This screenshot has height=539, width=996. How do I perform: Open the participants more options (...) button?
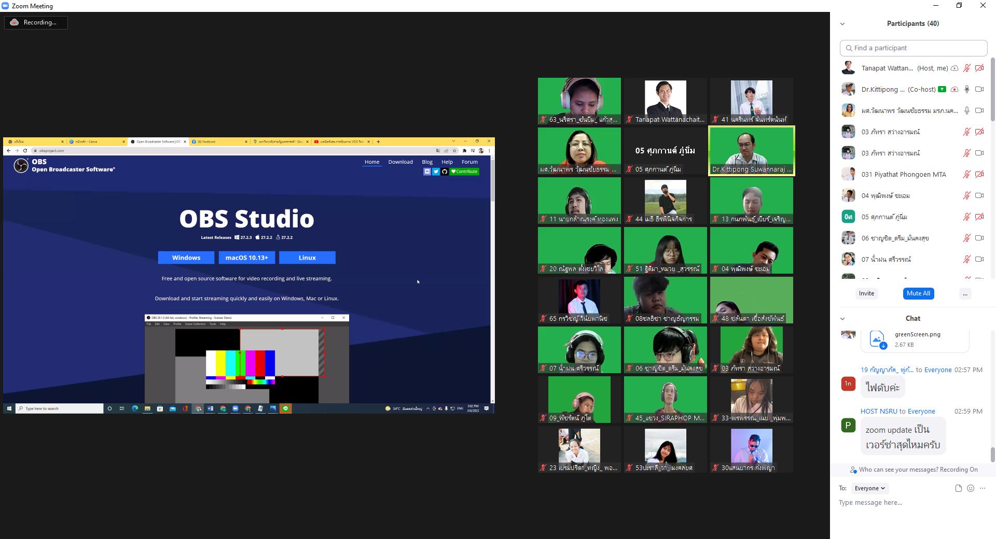(965, 294)
